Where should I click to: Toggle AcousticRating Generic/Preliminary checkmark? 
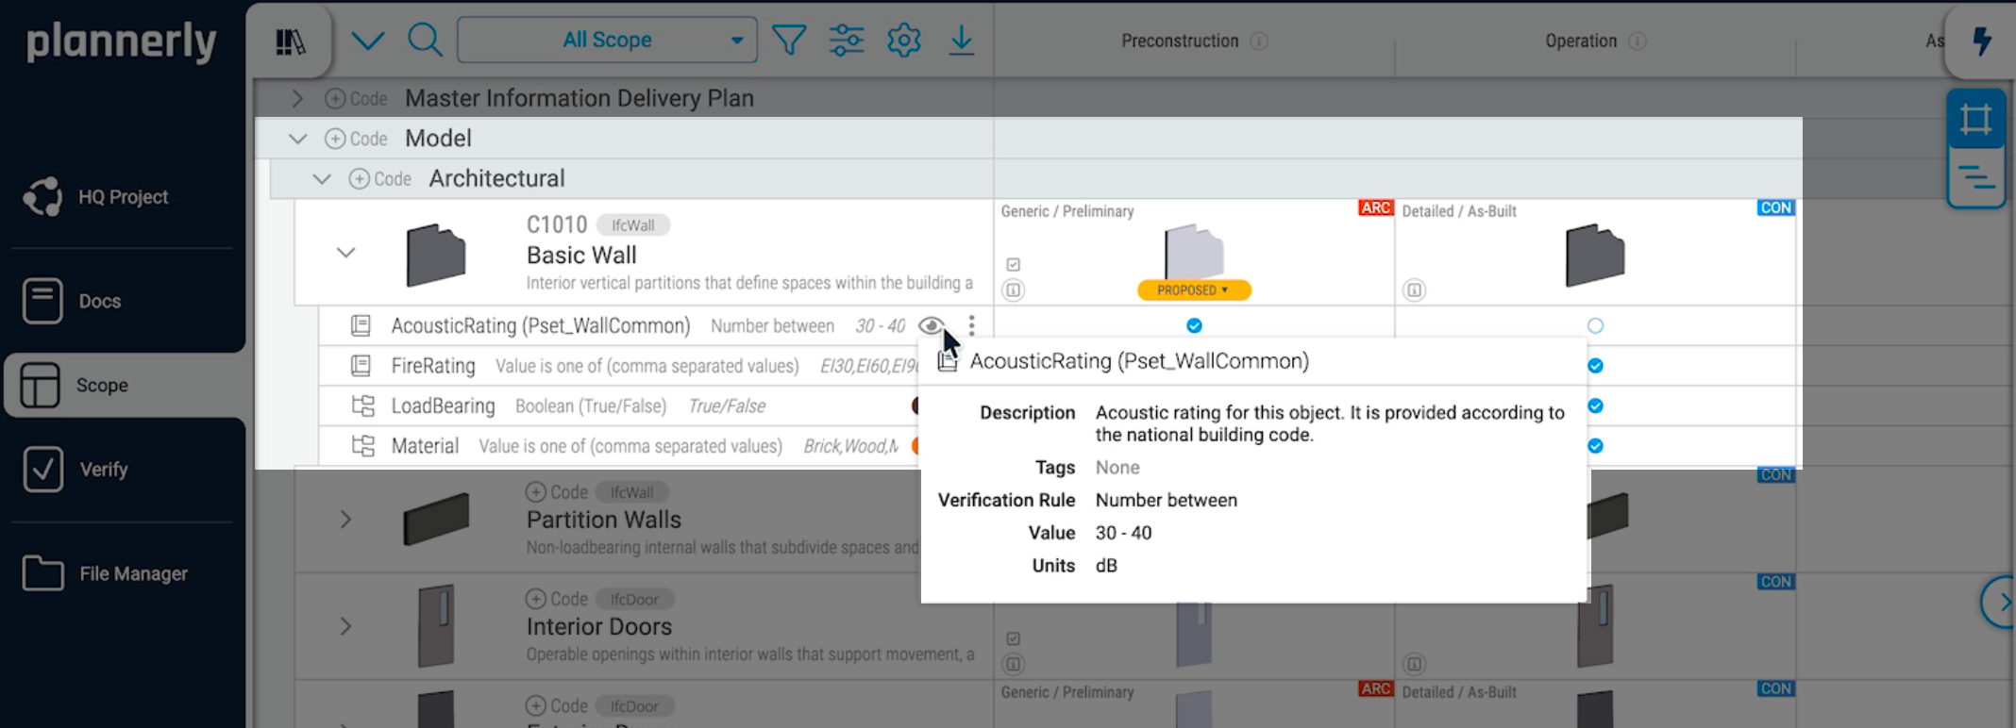[1194, 325]
